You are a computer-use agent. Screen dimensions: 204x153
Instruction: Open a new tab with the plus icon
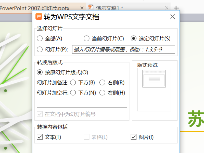pos(176,8)
